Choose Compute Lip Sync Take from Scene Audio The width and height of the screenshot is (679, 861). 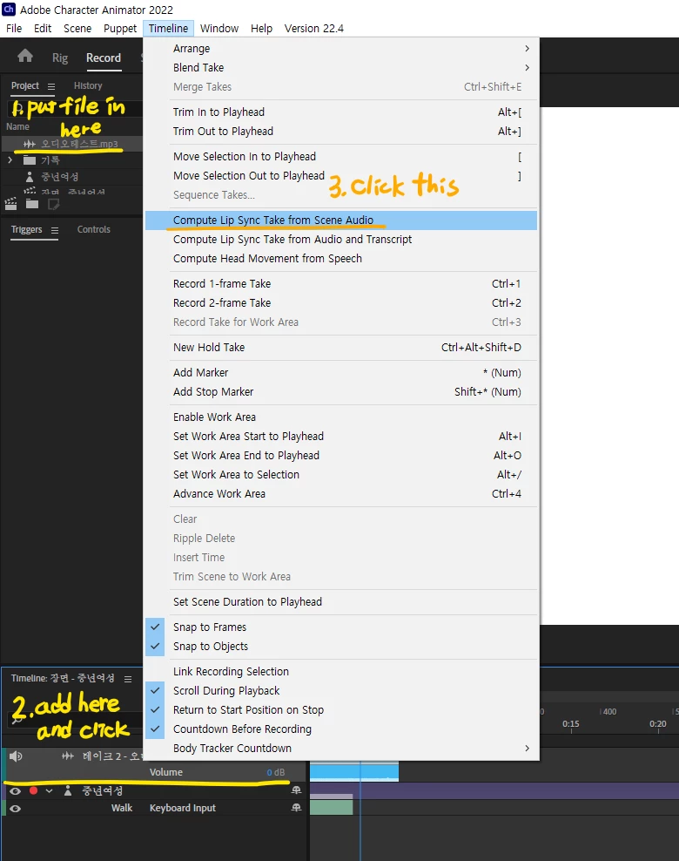point(341,220)
